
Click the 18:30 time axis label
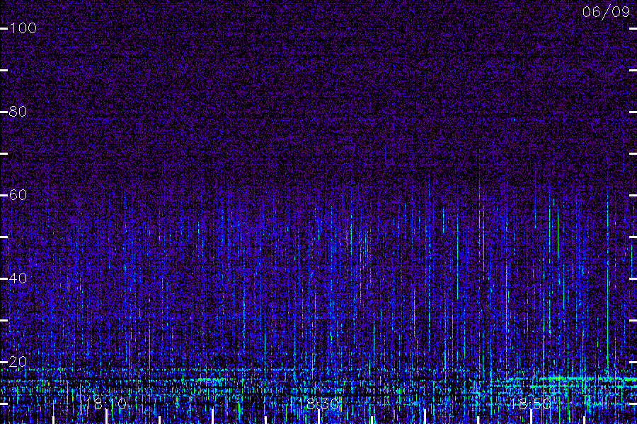click(318, 404)
